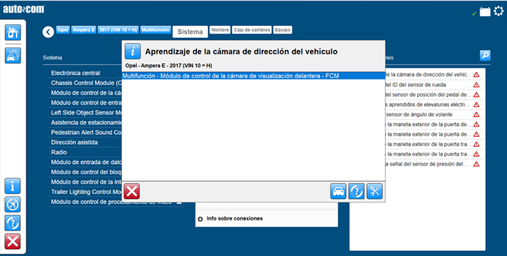Screen dimensions: 507x256
Task: Select the Multifunción breadcrumb
Action: pyautogui.click(x=155, y=30)
